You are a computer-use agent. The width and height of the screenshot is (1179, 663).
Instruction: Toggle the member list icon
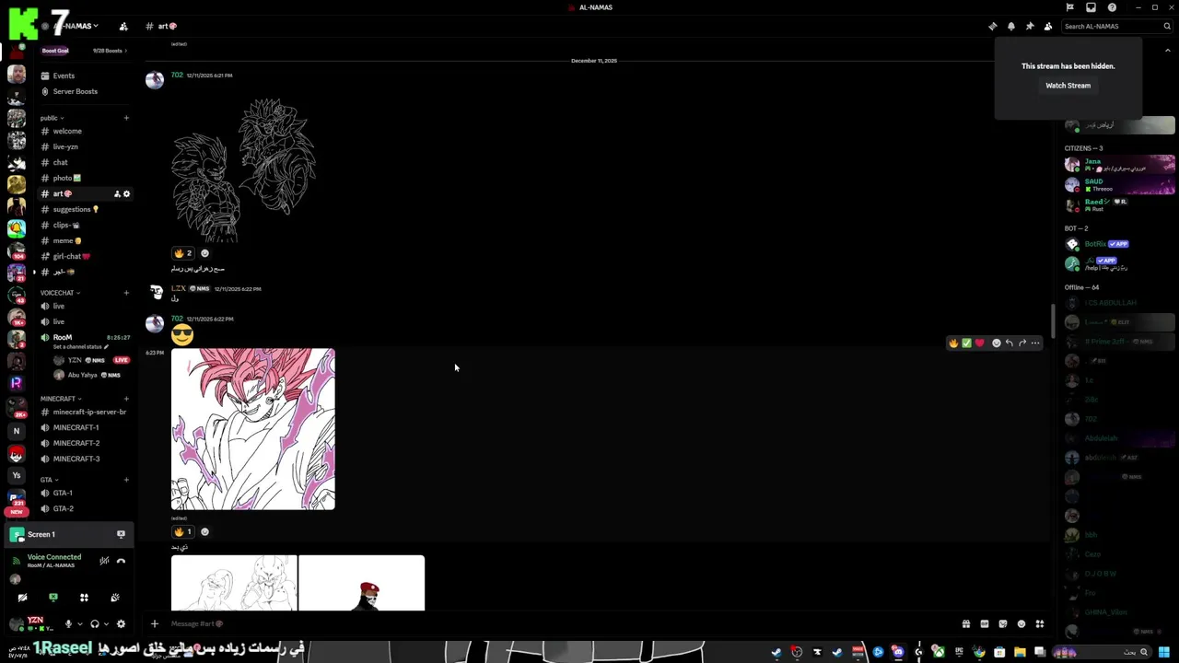pyautogui.click(x=1048, y=26)
